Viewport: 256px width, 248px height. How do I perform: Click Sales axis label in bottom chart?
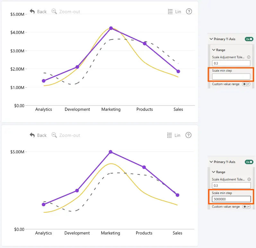tap(178, 233)
